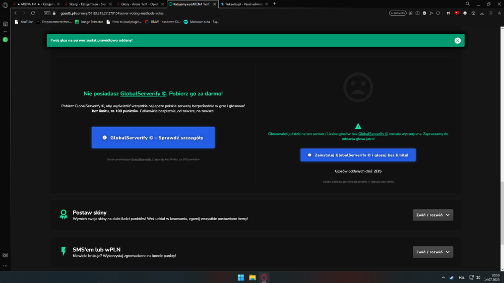504x283 pixels.
Task: Open the Windows Start menu
Action: (x=241, y=277)
